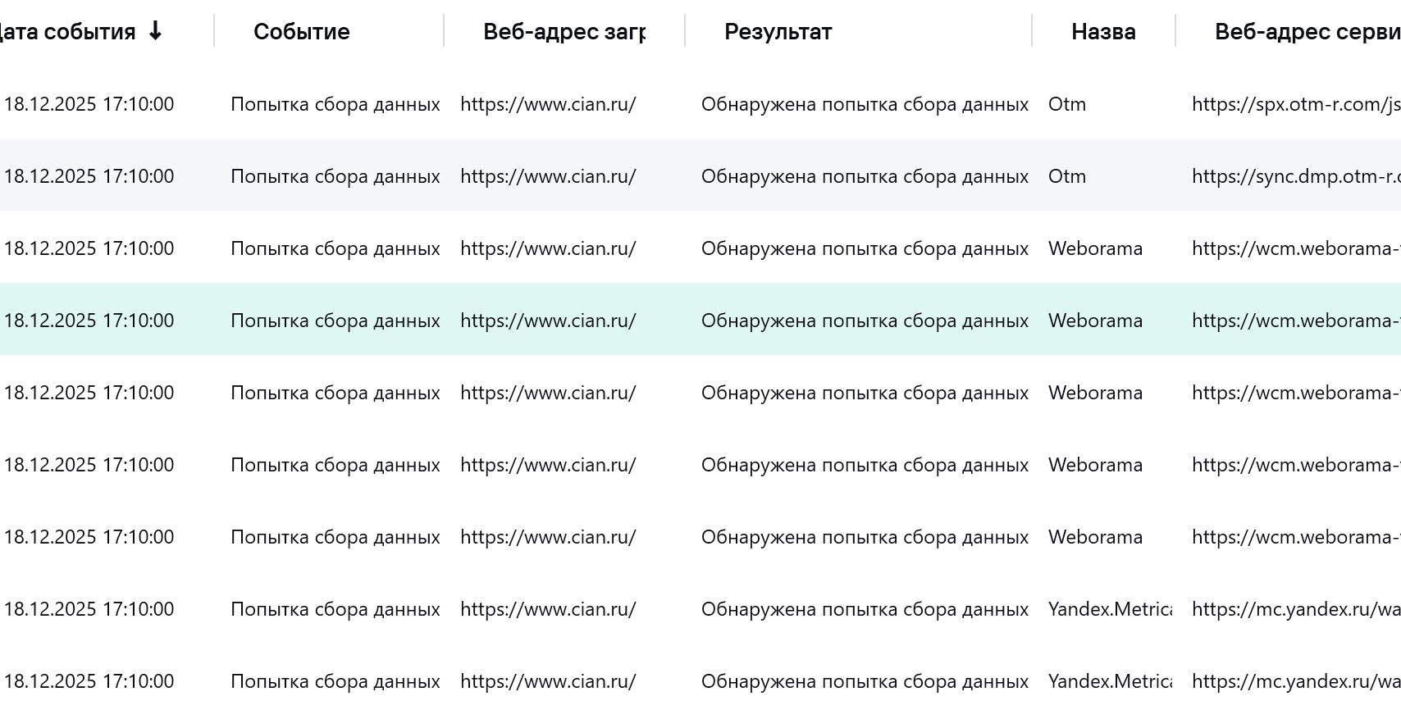1401x728 pixels.
Task: Open the spx.otm-r.com service URL
Action: [x=1295, y=104]
